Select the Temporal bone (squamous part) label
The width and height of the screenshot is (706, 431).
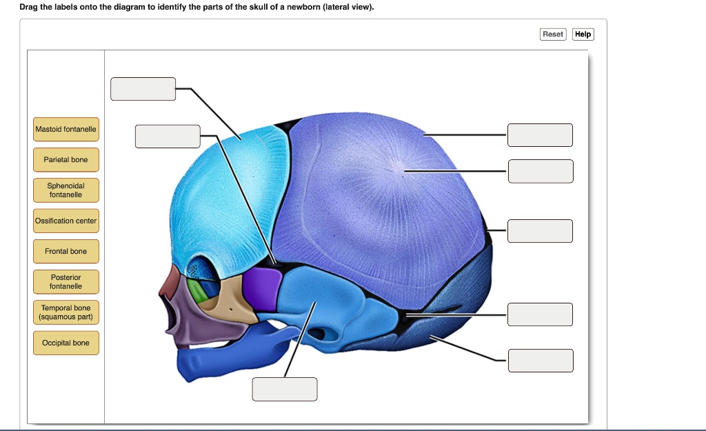(x=65, y=312)
